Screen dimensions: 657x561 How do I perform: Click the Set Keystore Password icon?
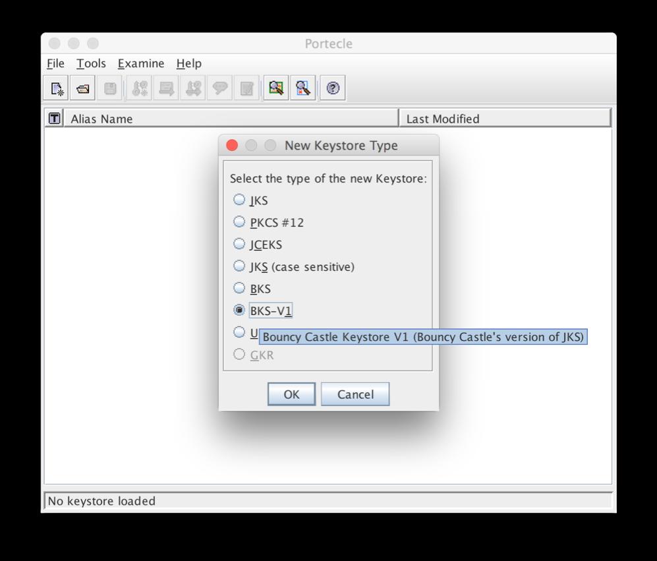pos(220,88)
